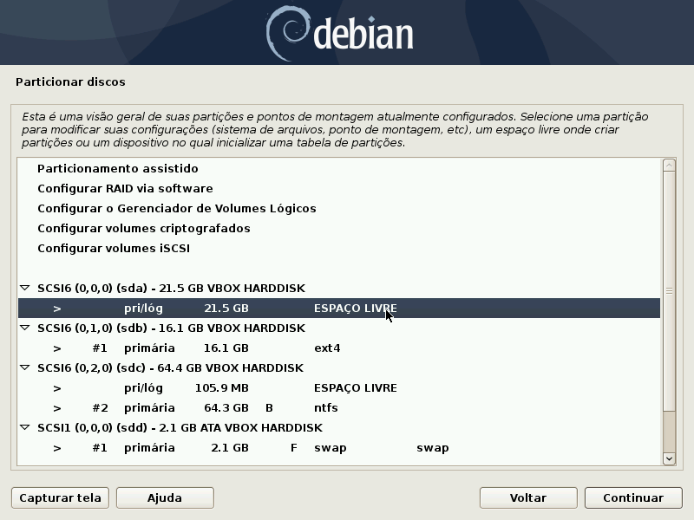The height and width of the screenshot is (520, 694).
Task: Click the 'B' flag on ntfs row
Action: [x=269, y=407]
